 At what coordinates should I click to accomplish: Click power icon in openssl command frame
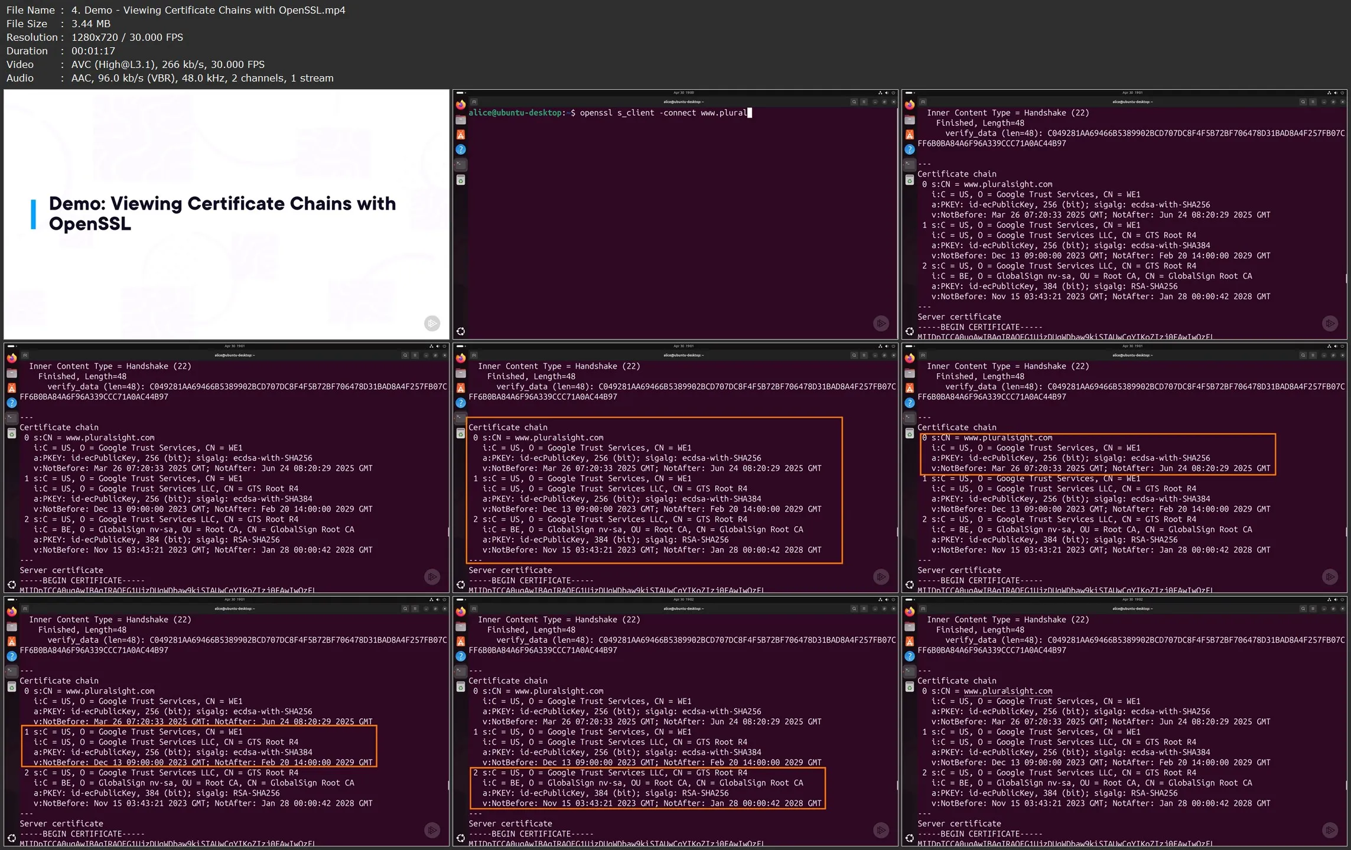click(x=893, y=93)
